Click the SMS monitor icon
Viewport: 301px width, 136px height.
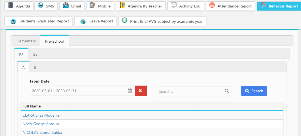[41, 5]
